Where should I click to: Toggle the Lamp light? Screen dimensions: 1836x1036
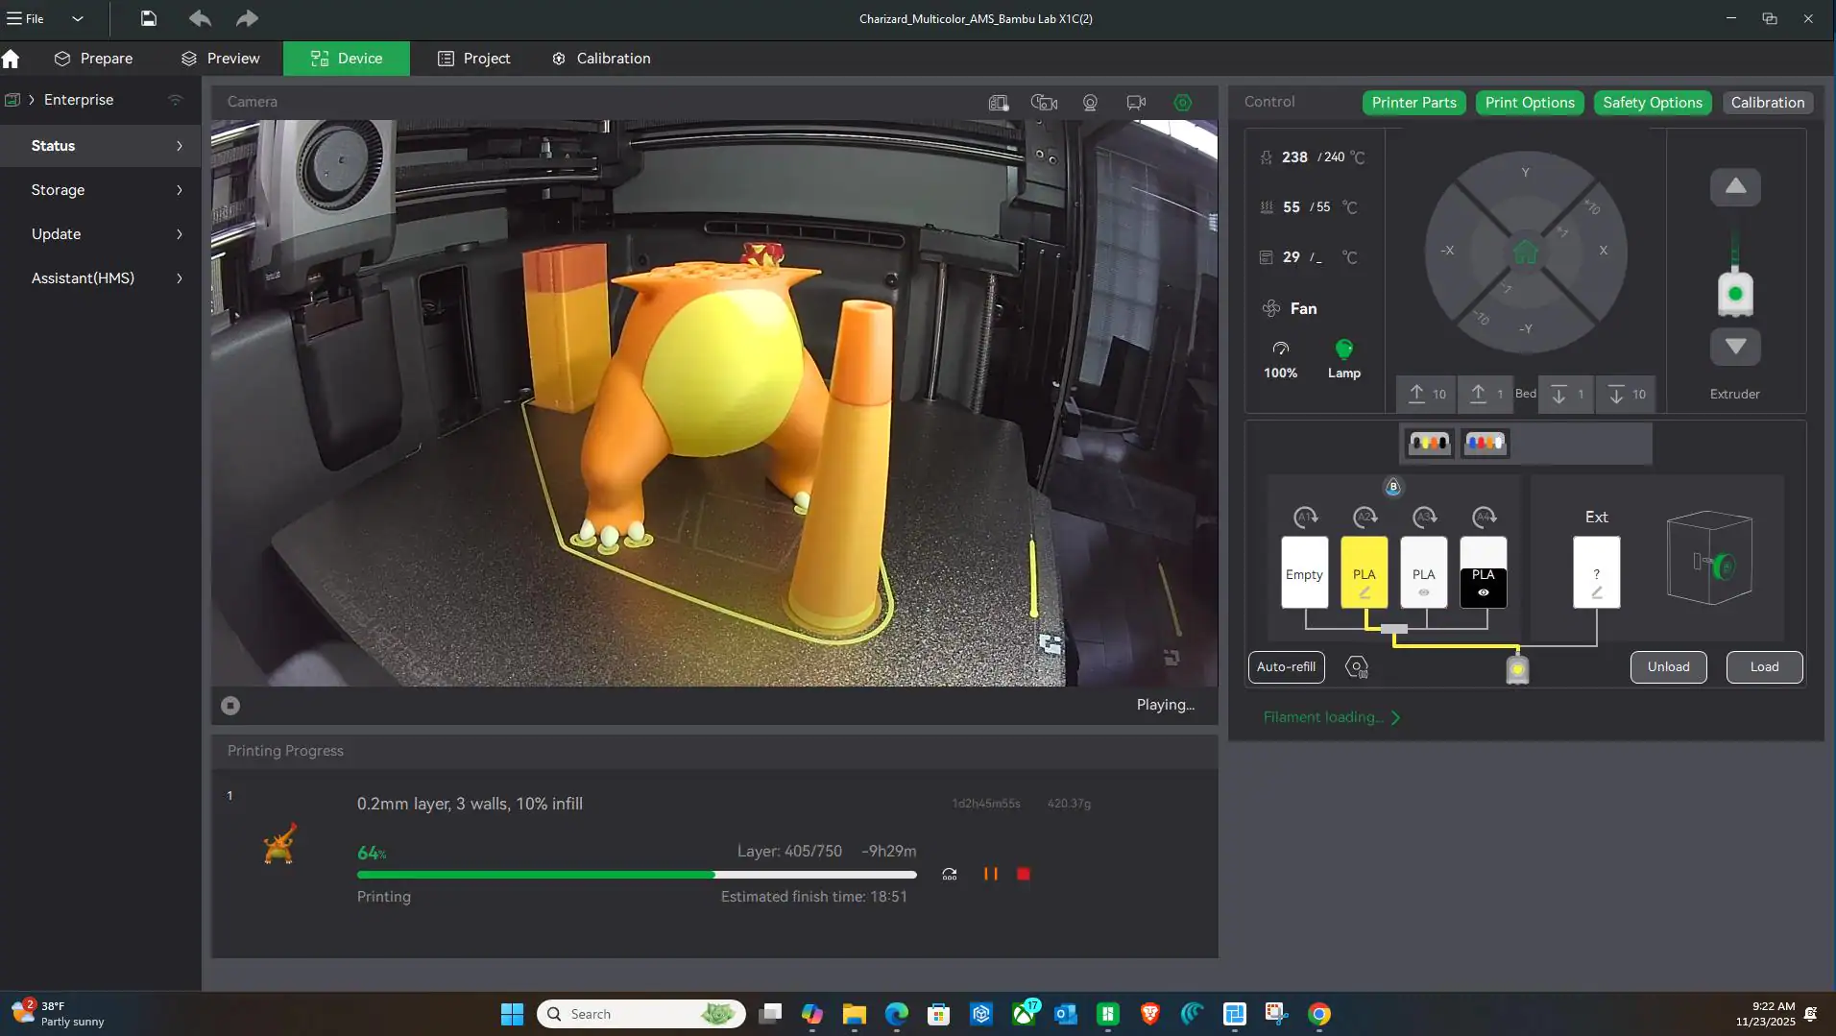1343,349
